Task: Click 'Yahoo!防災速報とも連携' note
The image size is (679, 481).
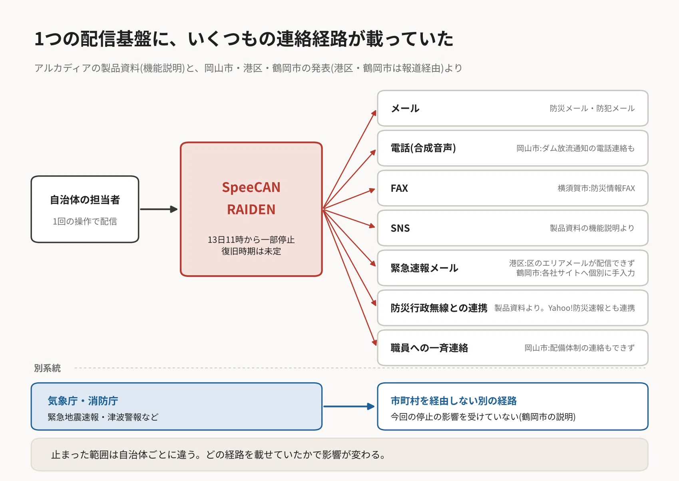Action: [x=591, y=308]
